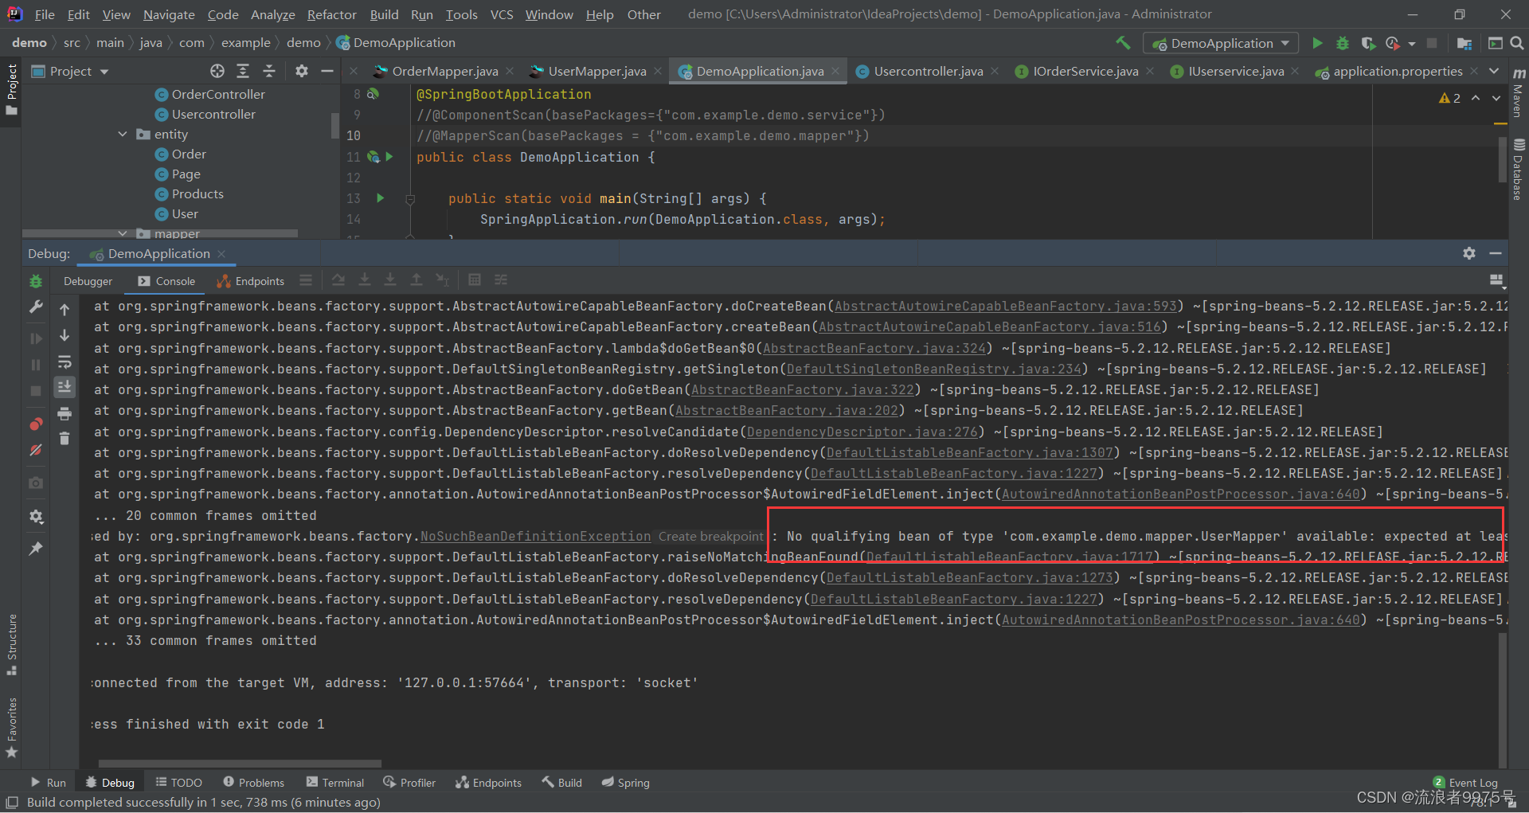Open DemoApplication run configuration dropdown
Screen dimensions: 1529x813
point(1221,43)
